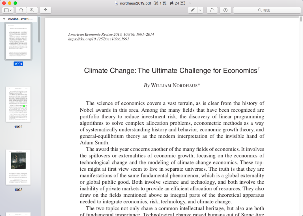Click the zoom out magnifier icon
Screen dimensions: 303x216
coord(22,10)
